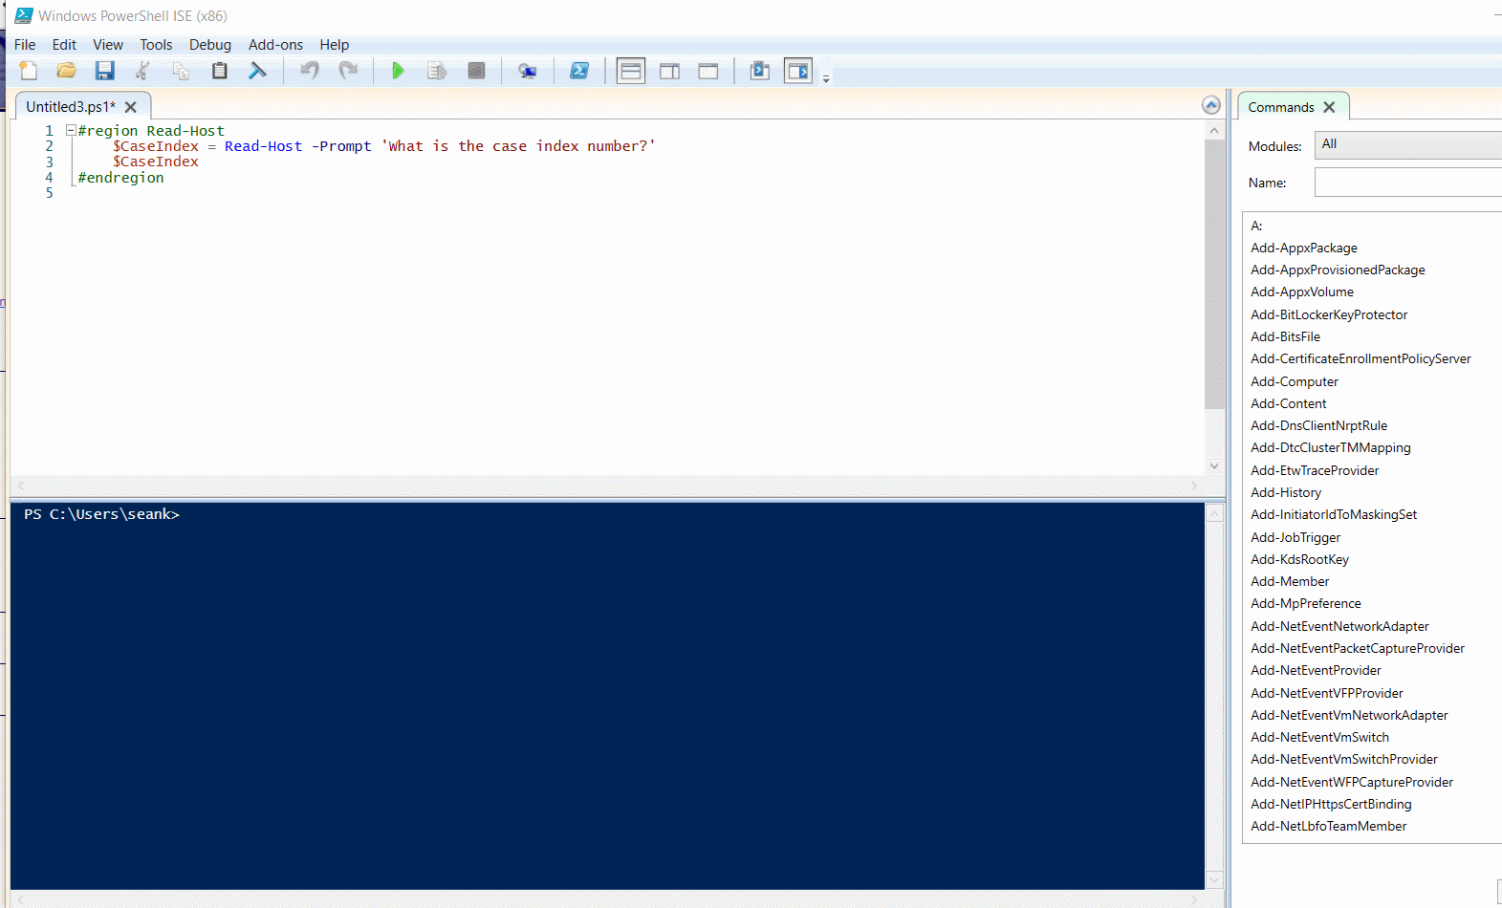Select Add-Computer command
Screen dimensions: 1502x908
point(1295,381)
